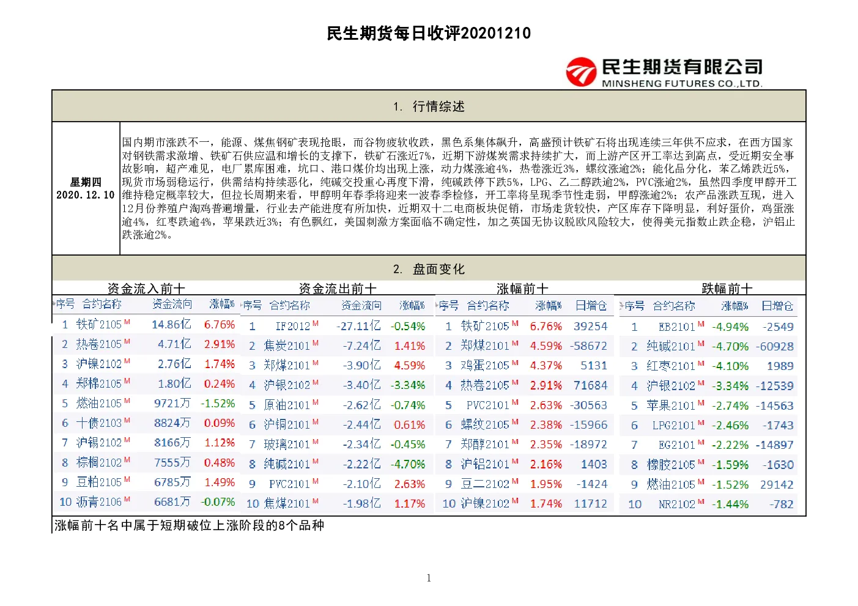This screenshot has width=858, height=606.
Task: Click contract 郑棉2105 in inflow table
Action: (98, 384)
